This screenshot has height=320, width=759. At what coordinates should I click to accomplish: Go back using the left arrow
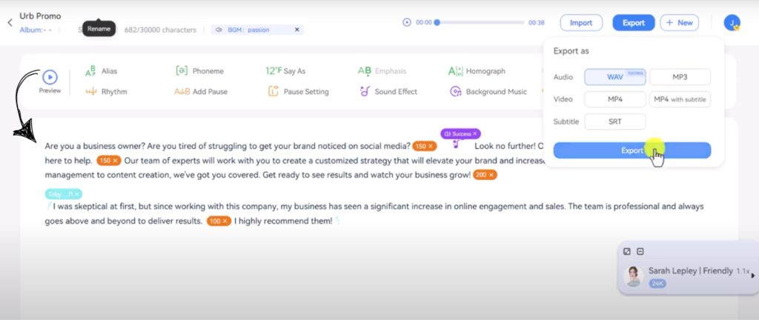[x=10, y=22]
